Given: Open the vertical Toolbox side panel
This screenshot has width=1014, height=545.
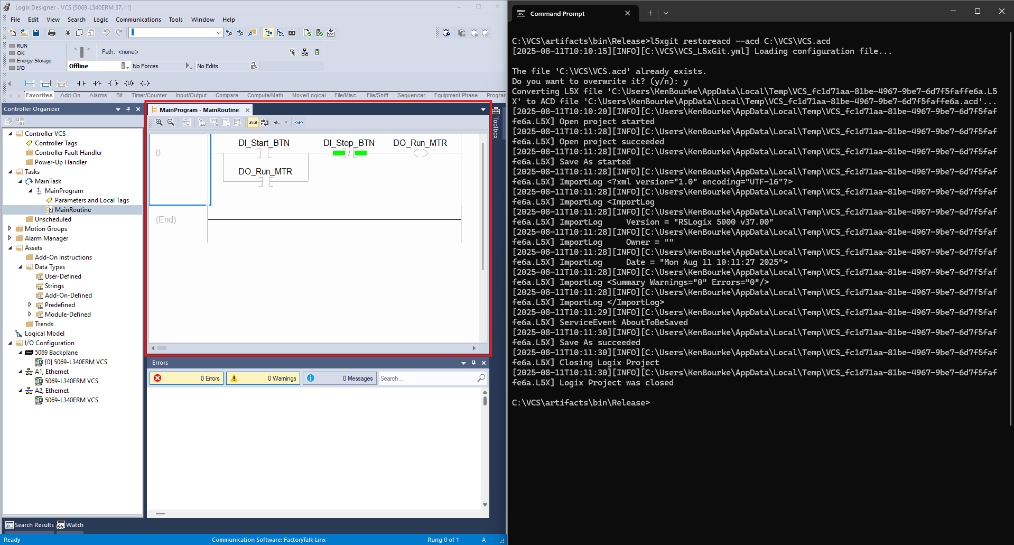Looking at the screenshot, I should click(496, 123).
